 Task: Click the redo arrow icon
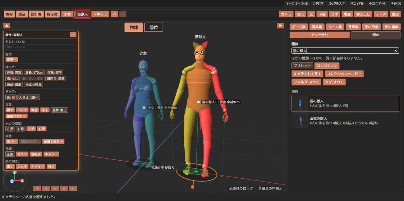click(123, 14)
